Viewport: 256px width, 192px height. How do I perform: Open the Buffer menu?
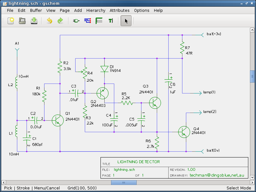[36, 10]
